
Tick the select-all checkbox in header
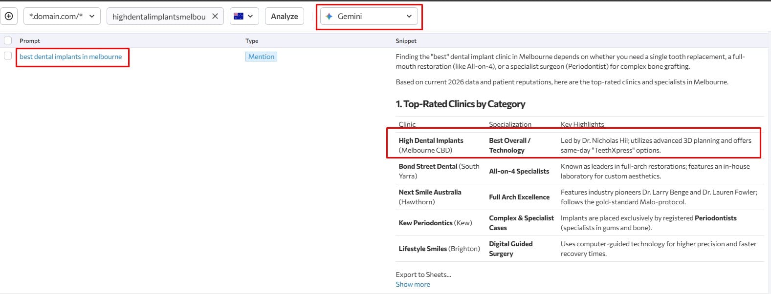(8, 40)
